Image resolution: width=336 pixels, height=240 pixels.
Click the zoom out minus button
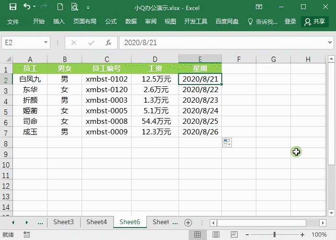pyautogui.click(x=247, y=235)
